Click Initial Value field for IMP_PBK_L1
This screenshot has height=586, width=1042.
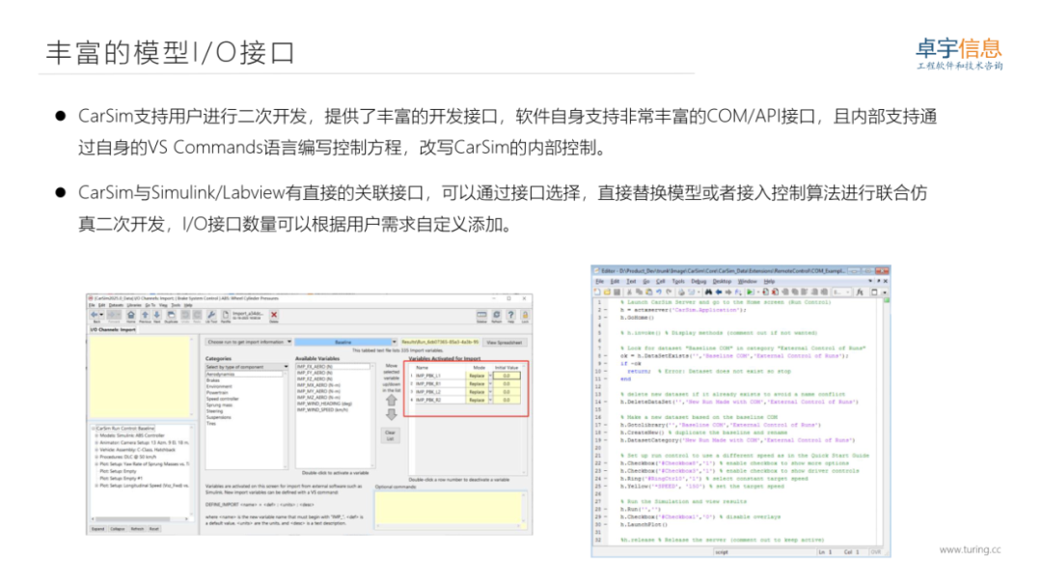(507, 376)
